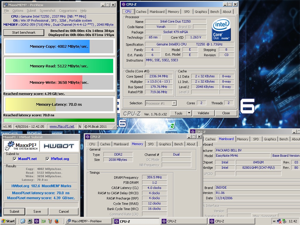Image resolution: width=300 pixels, height=225 pixels.
Task: Click Submit in HWbot Submit dialog
Action: pyautogui.click(x=14, y=212)
